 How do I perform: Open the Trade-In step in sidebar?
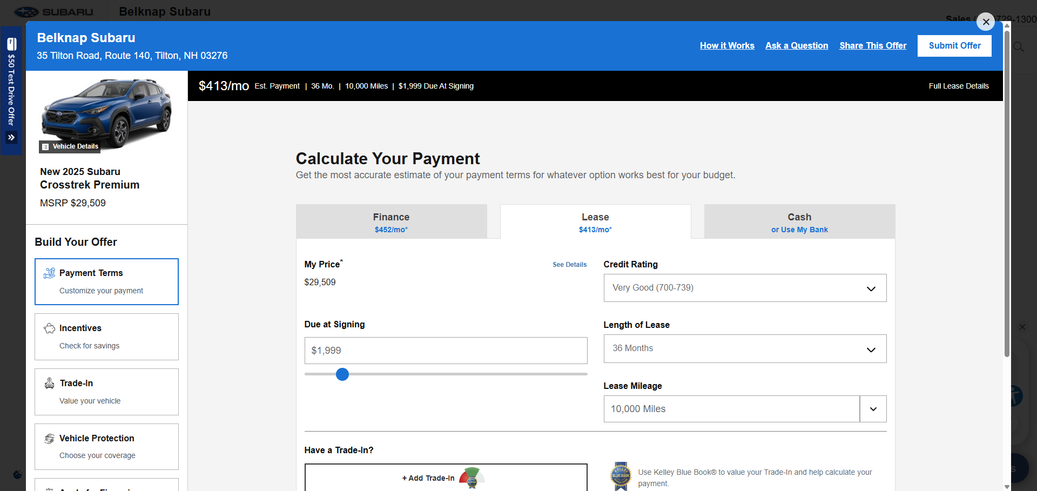106,392
